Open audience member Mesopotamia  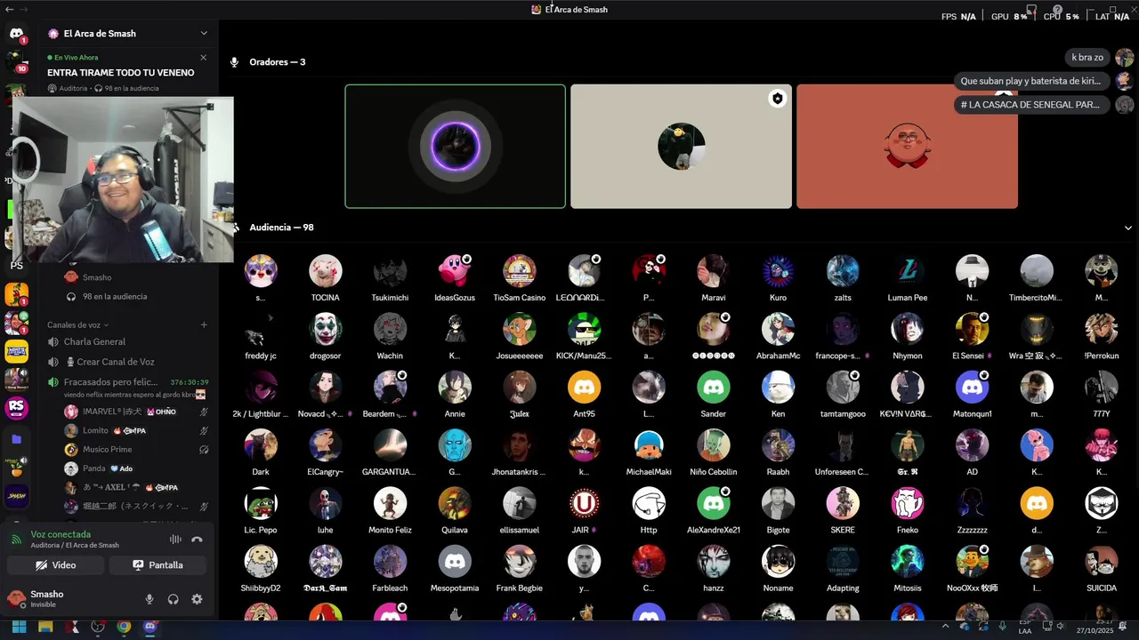[x=455, y=568]
